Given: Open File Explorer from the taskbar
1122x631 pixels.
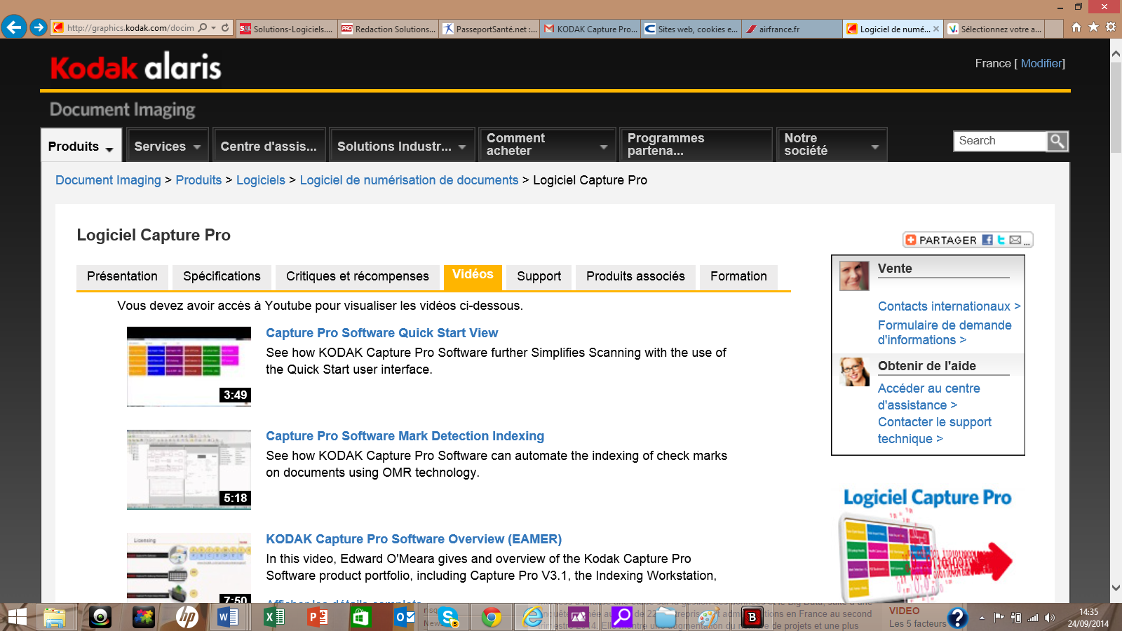Looking at the screenshot, I should click(55, 617).
